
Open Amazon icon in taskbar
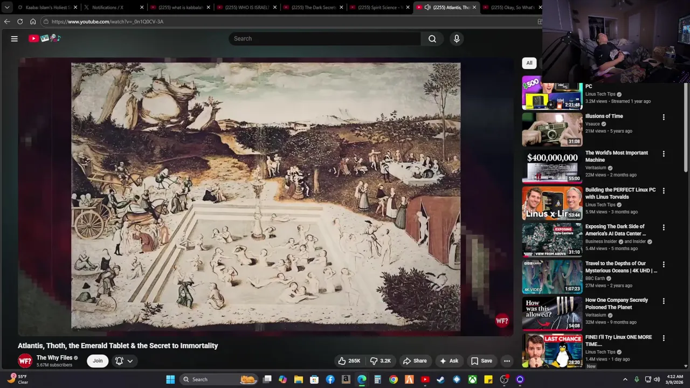346,379
